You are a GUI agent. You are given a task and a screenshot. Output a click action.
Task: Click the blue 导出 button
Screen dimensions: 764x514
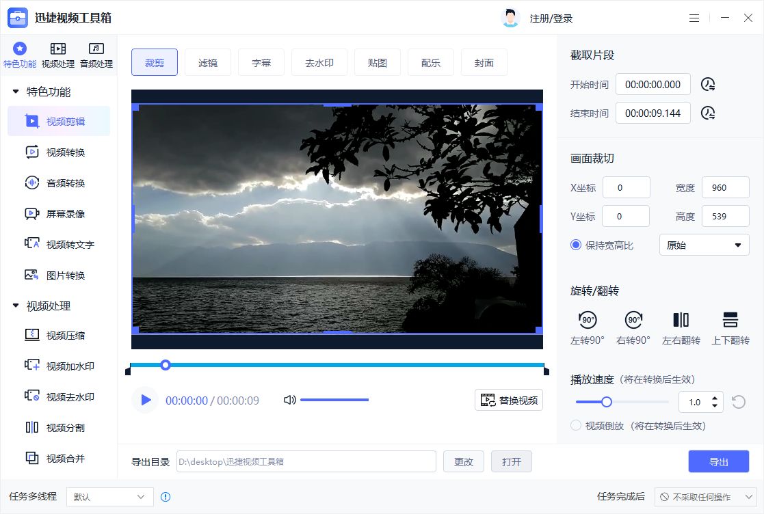pos(719,461)
